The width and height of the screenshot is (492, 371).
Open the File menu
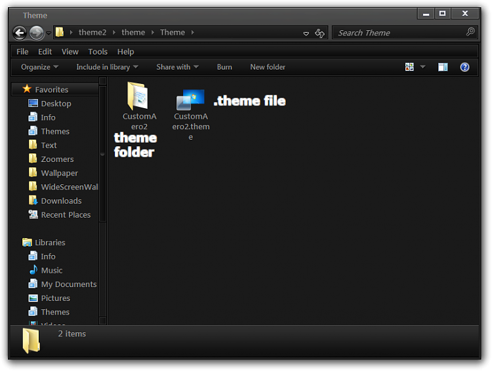pos(22,51)
